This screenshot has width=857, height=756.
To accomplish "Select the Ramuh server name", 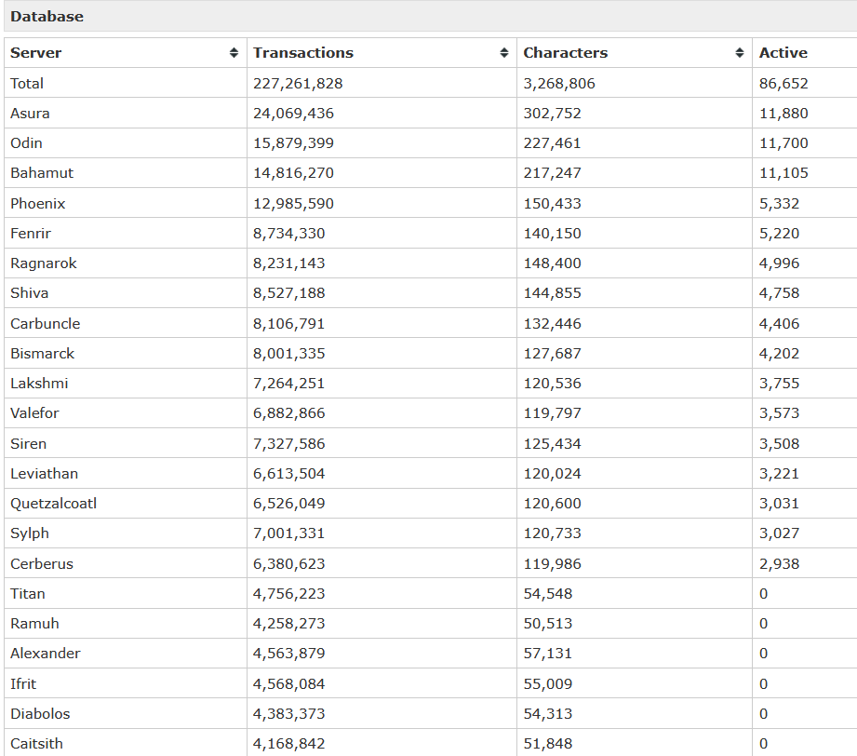I will (34, 623).
